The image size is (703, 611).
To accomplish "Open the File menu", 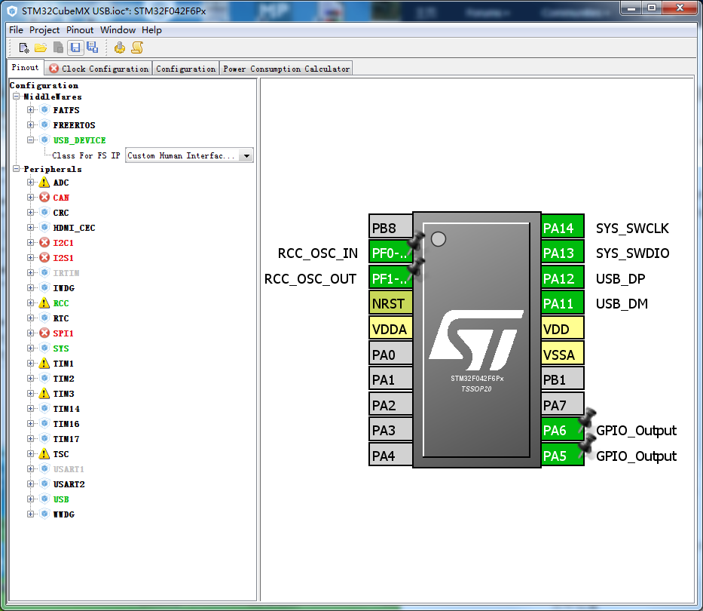I will [16, 30].
